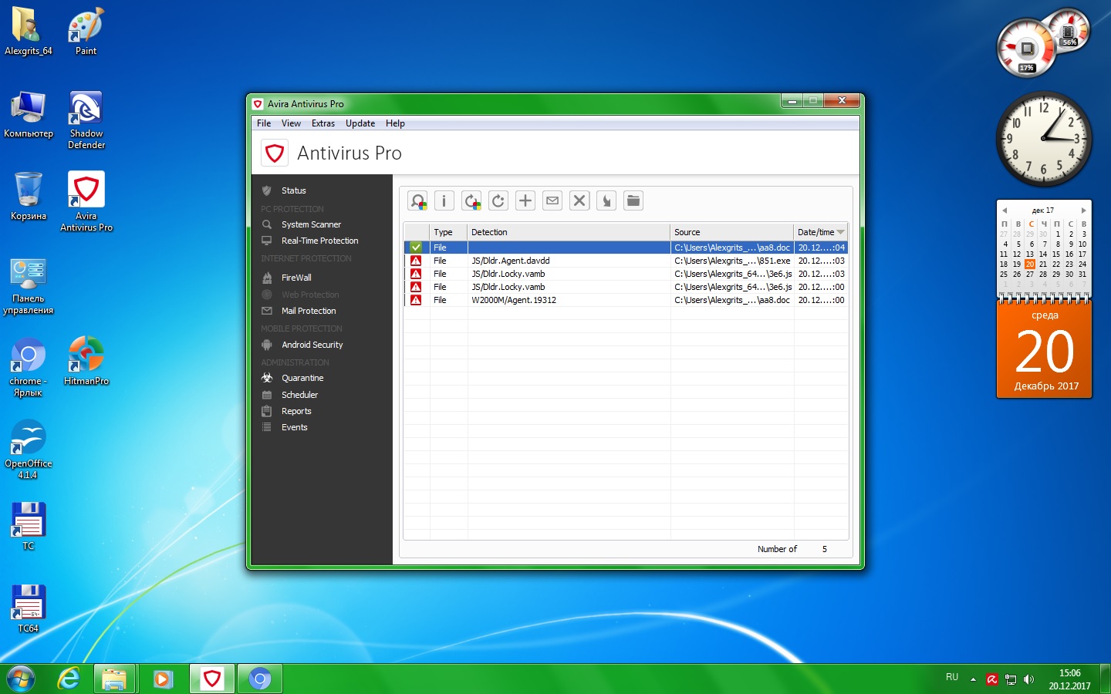
Task: Open object properties info icon
Action: pyautogui.click(x=444, y=201)
